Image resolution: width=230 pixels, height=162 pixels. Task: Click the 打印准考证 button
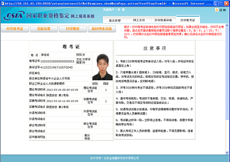pyautogui.click(x=15, y=29)
